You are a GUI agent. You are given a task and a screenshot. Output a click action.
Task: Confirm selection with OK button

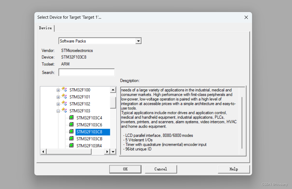[x=125, y=169]
